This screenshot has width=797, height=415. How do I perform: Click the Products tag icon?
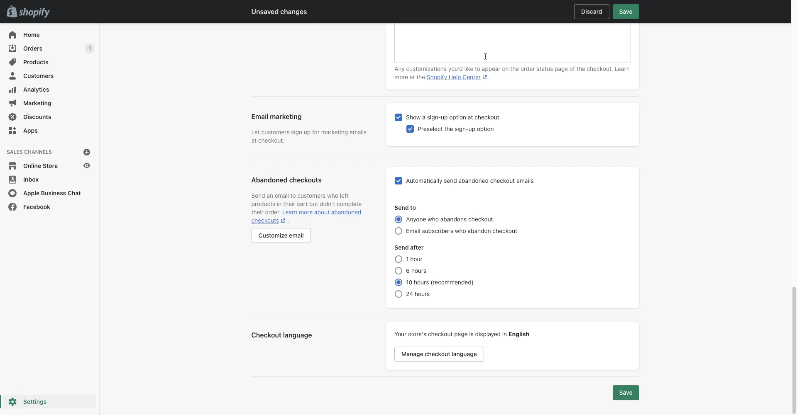[12, 62]
